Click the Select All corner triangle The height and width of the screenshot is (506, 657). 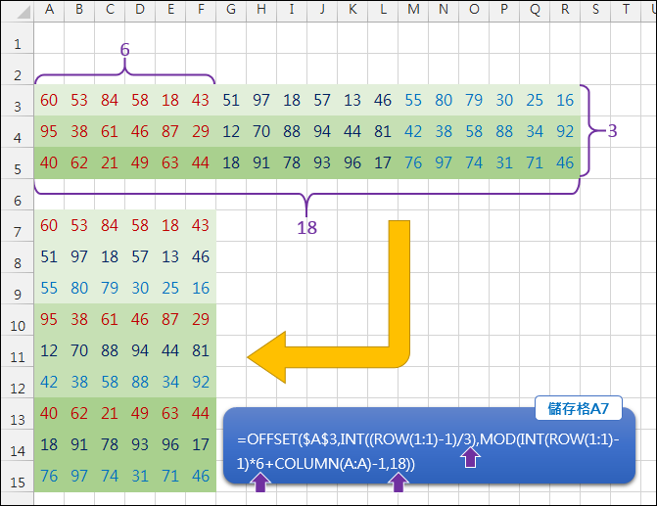coord(23,12)
